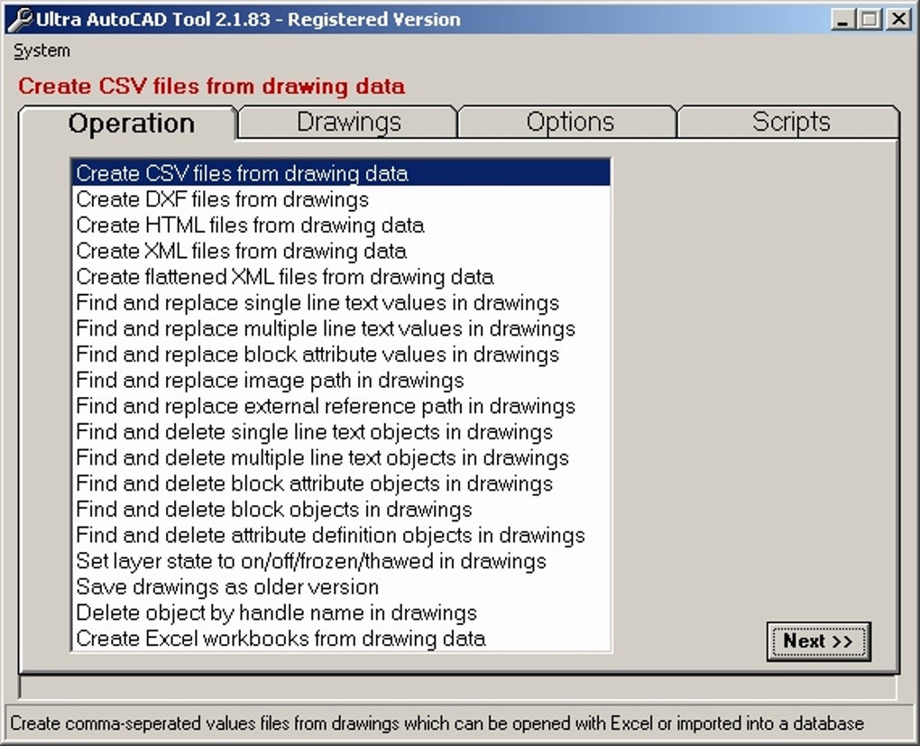The width and height of the screenshot is (920, 746).
Task: Select 'Create CSV files from drawing data'
Action: [341, 174]
